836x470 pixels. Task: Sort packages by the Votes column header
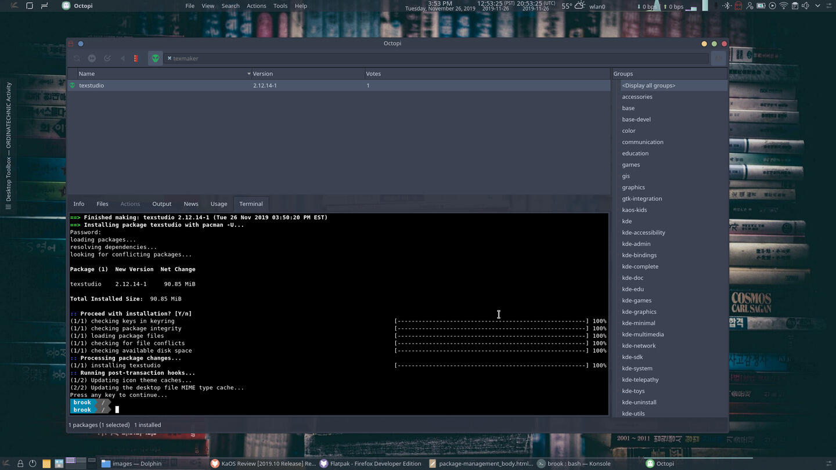tap(487, 74)
